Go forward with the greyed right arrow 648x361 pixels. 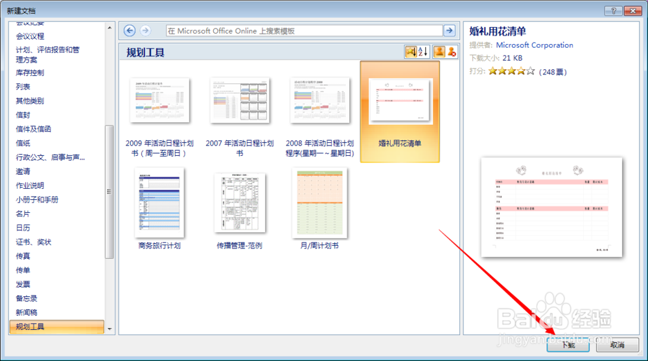(145, 30)
